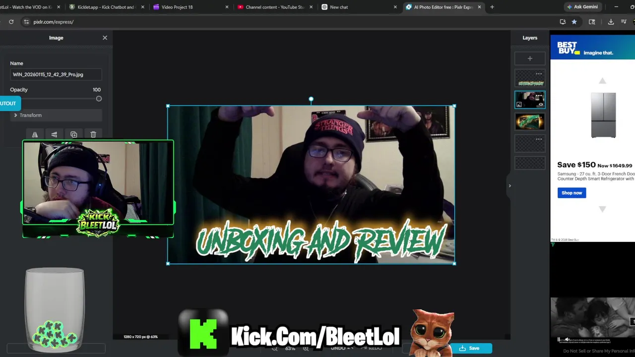
Task: Duplicate the selected image layer
Action: tap(73, 134)
